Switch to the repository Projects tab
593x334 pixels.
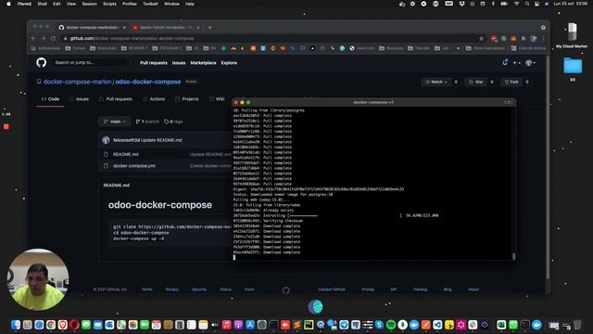(x=187, y=99)
